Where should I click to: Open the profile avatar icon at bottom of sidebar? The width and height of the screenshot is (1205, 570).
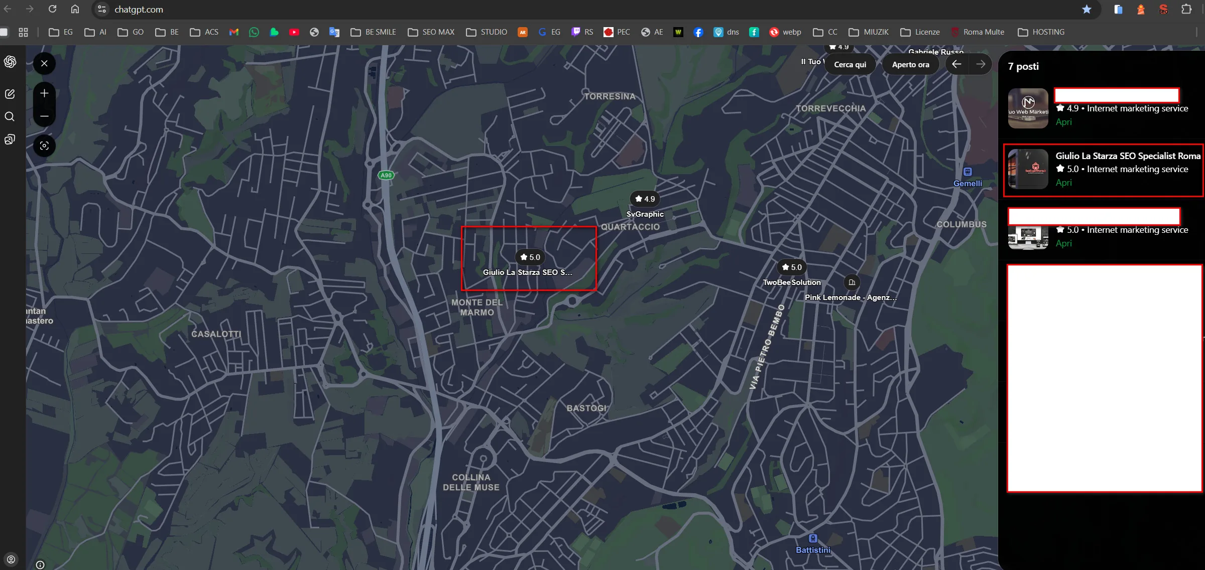coord(11,559)
